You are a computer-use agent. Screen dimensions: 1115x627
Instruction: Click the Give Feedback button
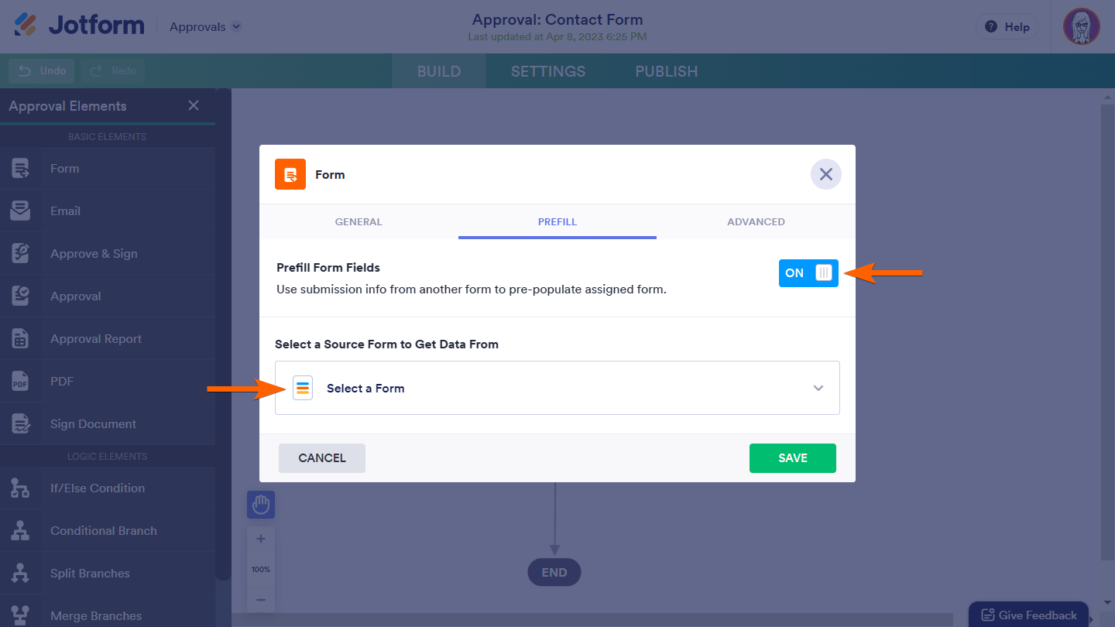tap(1028, 615)
